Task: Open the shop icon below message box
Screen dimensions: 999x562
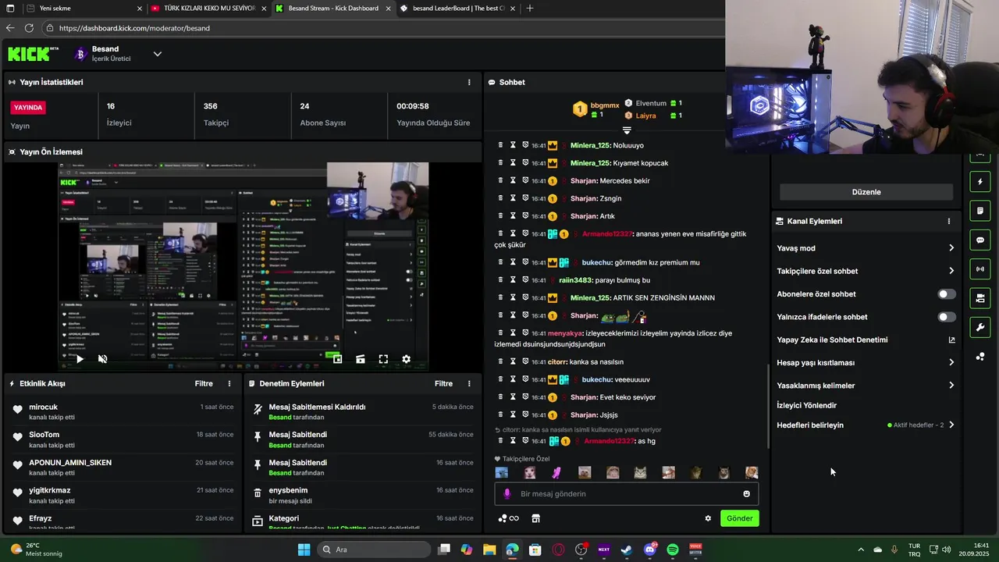Action: coord(536,518)
